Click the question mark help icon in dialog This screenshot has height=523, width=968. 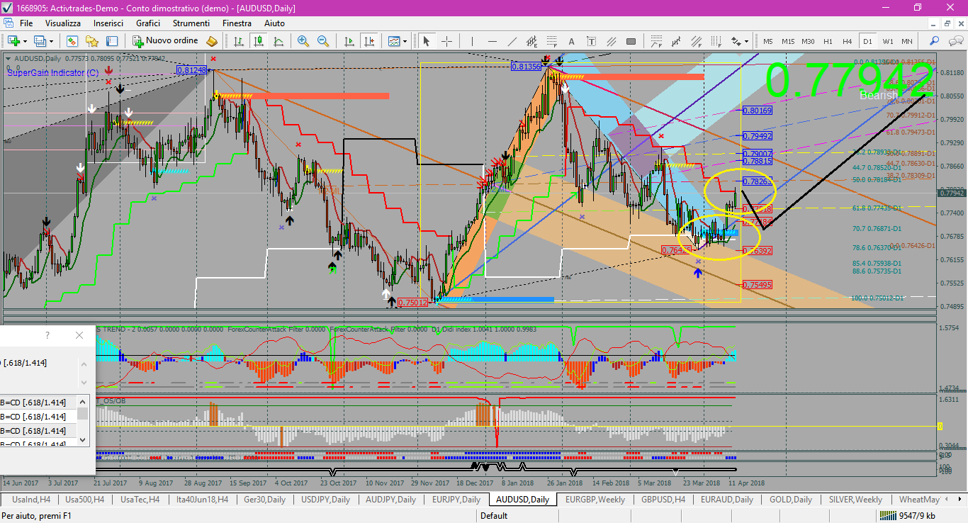[47, 335]
